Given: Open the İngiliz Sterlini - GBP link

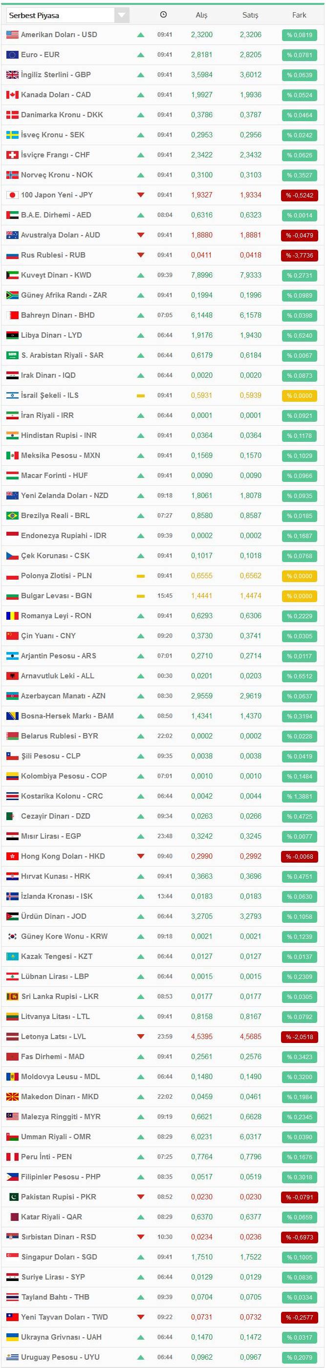Looking at the screenshot, I should [x=56, y=75].
